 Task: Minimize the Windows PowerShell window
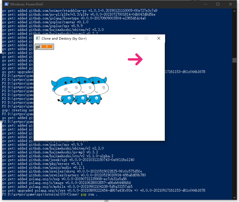pyautogui.click(x=206, y=4)
